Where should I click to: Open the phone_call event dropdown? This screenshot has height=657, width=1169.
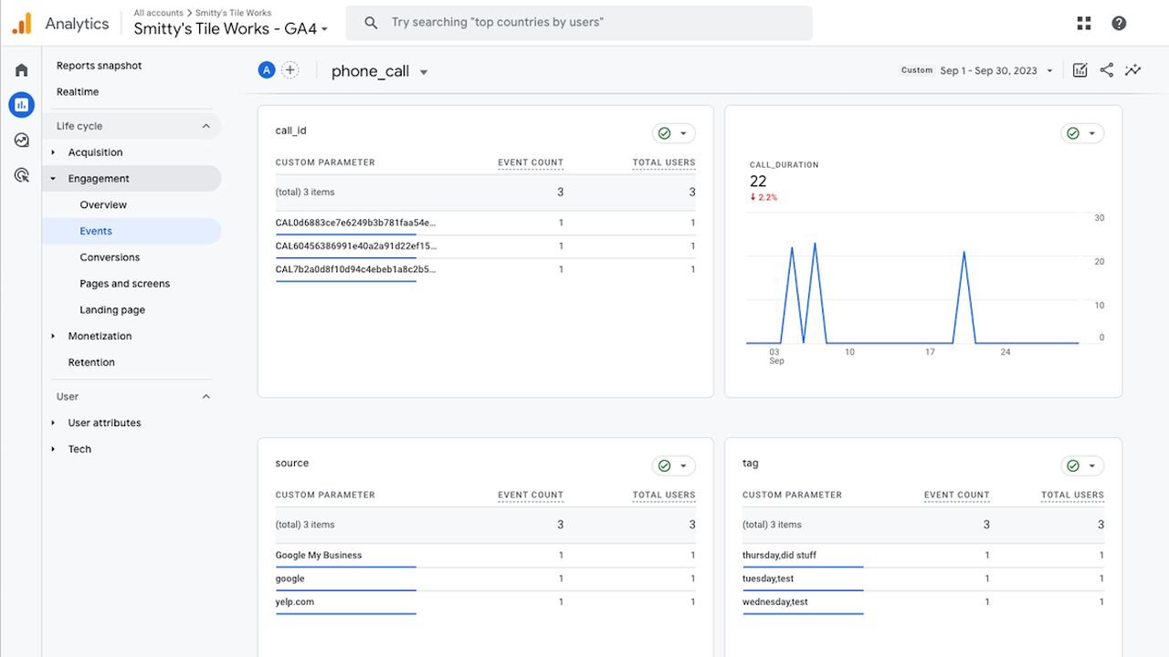tap(423, 71)
